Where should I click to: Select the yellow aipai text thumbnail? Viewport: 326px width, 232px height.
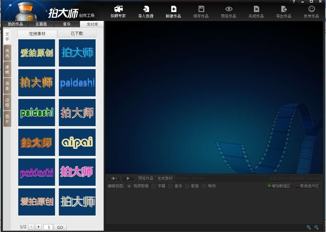77,142
